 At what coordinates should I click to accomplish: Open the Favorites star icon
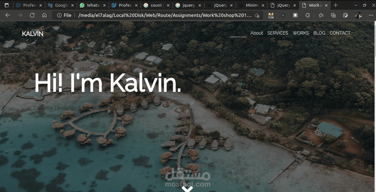pyautogui.click(x=321, y=15)
